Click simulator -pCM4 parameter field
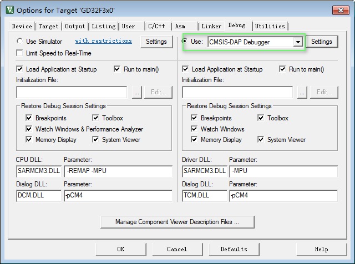The image size is (355, 264). [x=118, y=196]
